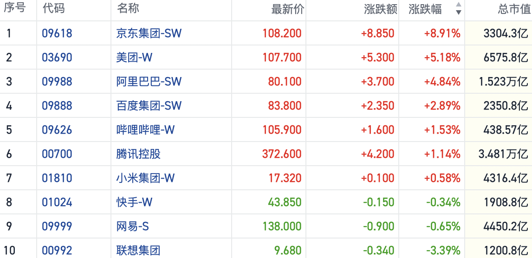Sort by the 涨跌额 column header
The height and width of the screenshot is (258, 532).
click(x=381, y=9)
